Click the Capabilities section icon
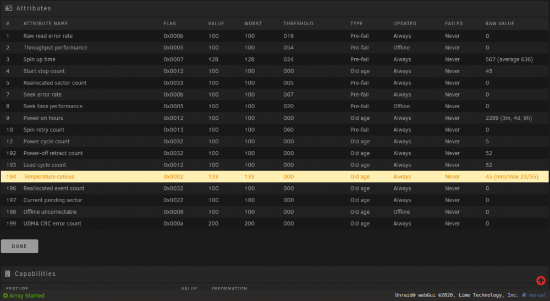Viewport: 550px width, 301px height. coord(8,274)
